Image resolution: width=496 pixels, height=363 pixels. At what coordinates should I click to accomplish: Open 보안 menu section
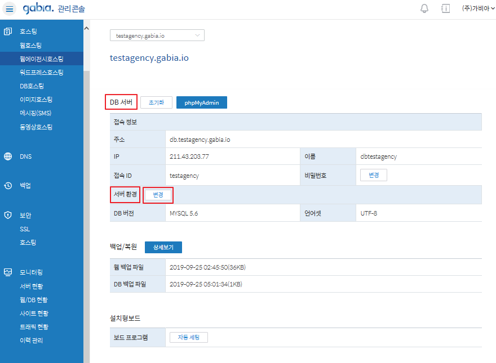click(x=25, y=215)
